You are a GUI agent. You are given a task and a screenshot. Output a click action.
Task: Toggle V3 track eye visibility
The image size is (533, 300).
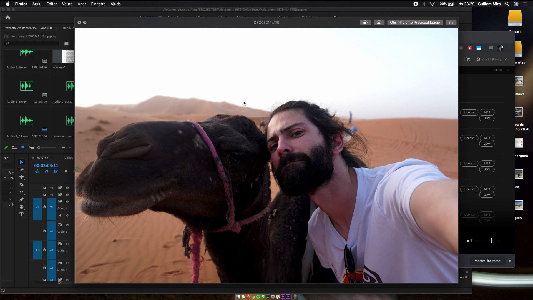click(67, 188)
